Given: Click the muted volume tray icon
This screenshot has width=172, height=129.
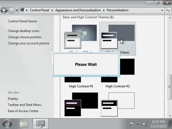Looking at the screenshot, I should coord(145,124).
